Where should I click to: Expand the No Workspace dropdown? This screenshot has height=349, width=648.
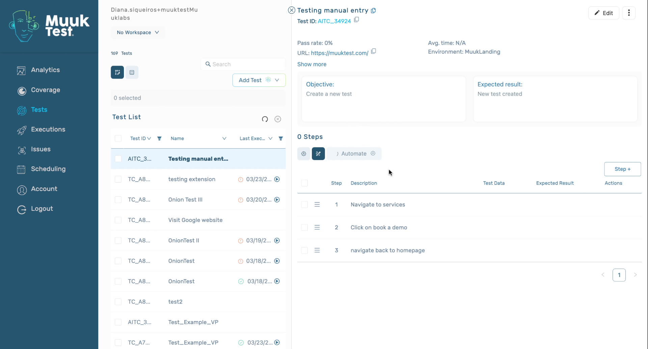point(138,32)
